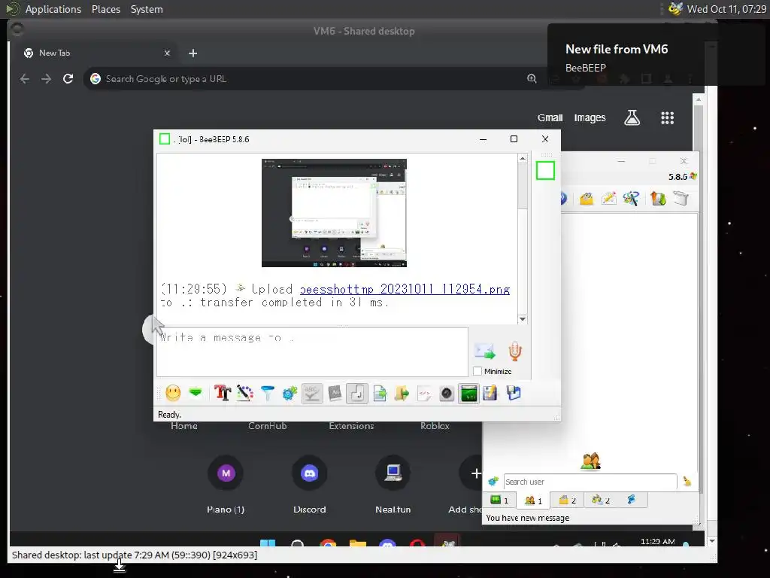Viewport: 770px width, 578px height.
Task: Switch to the envelope tab labeled 2
Action: (x=567, y=500)
